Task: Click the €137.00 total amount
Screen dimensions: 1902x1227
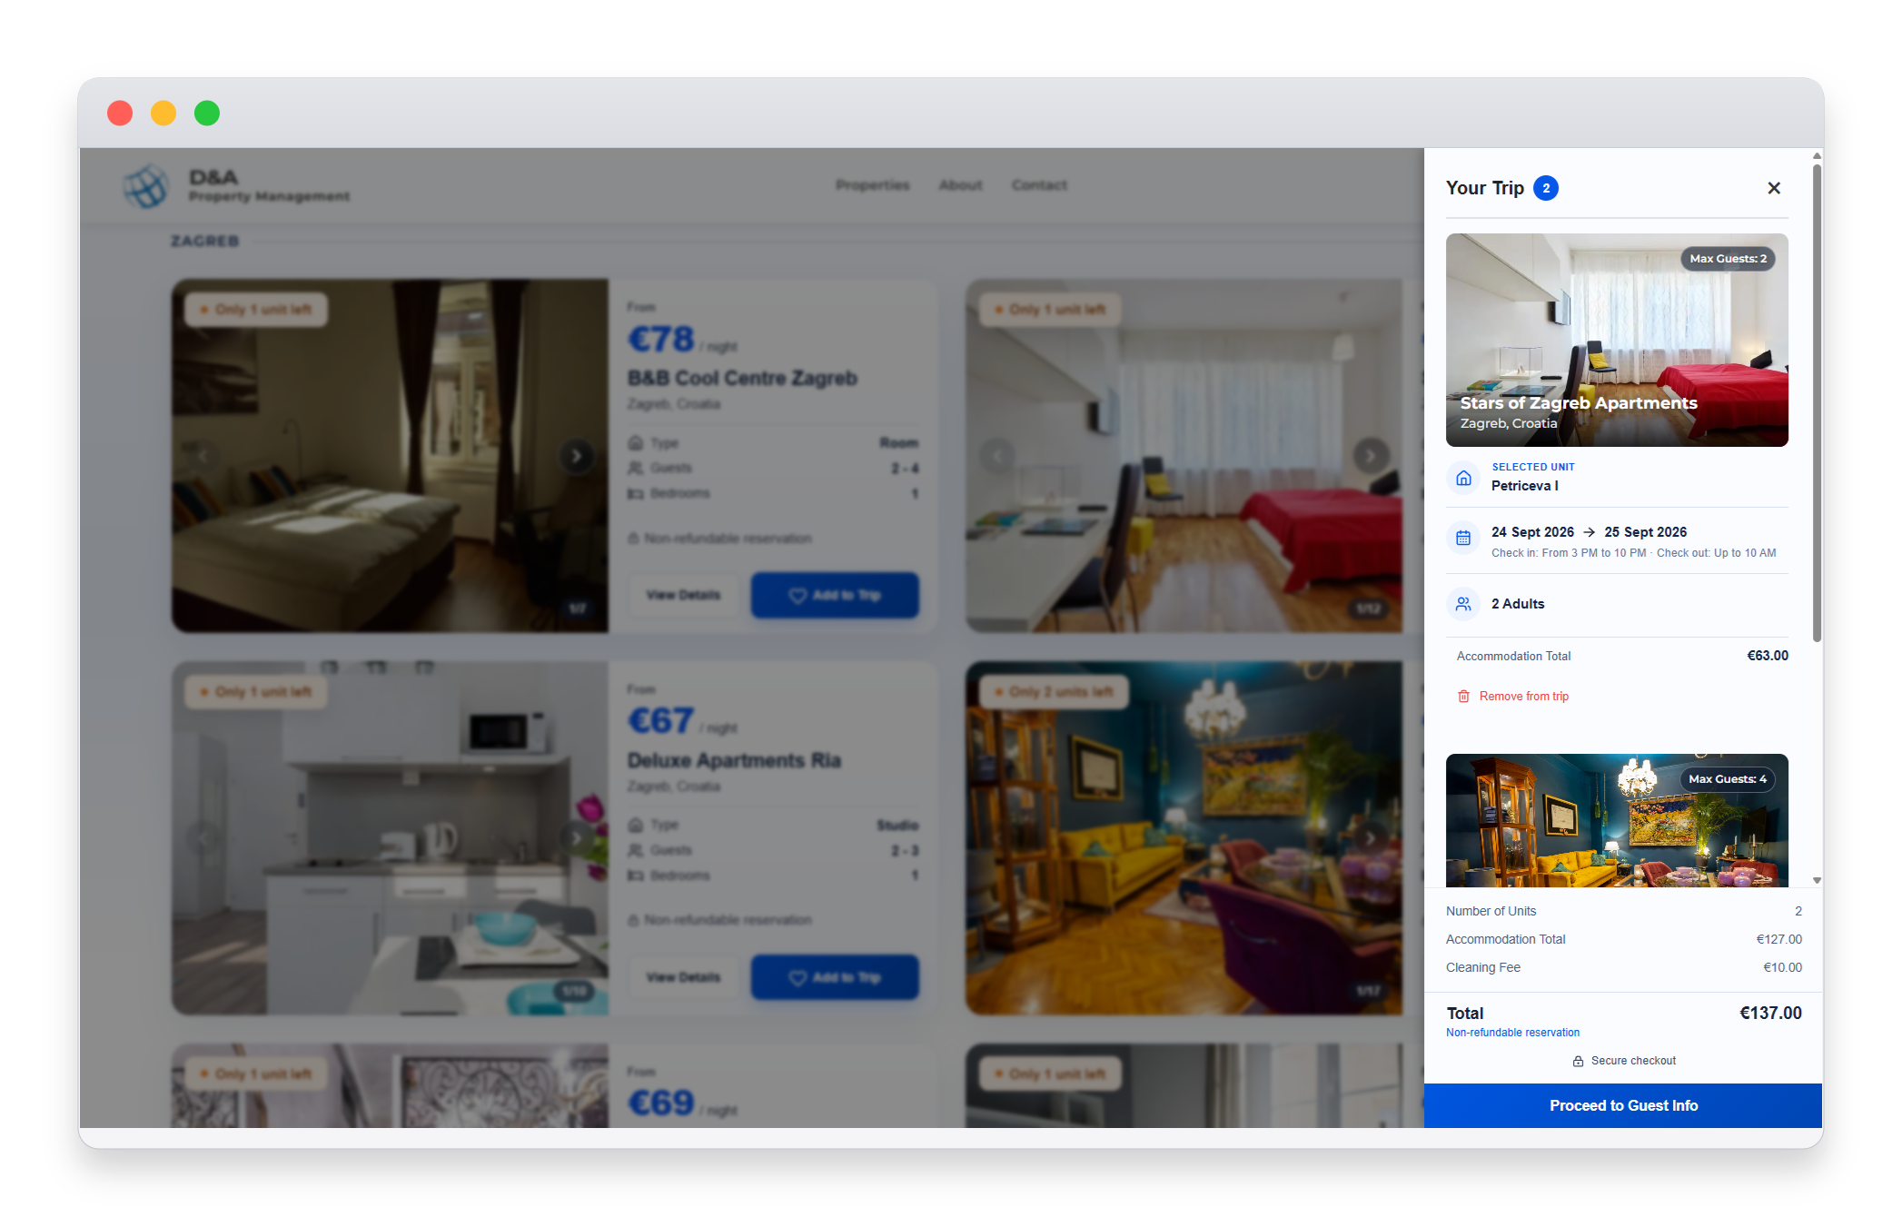Action: [x=1769, y=1013]
